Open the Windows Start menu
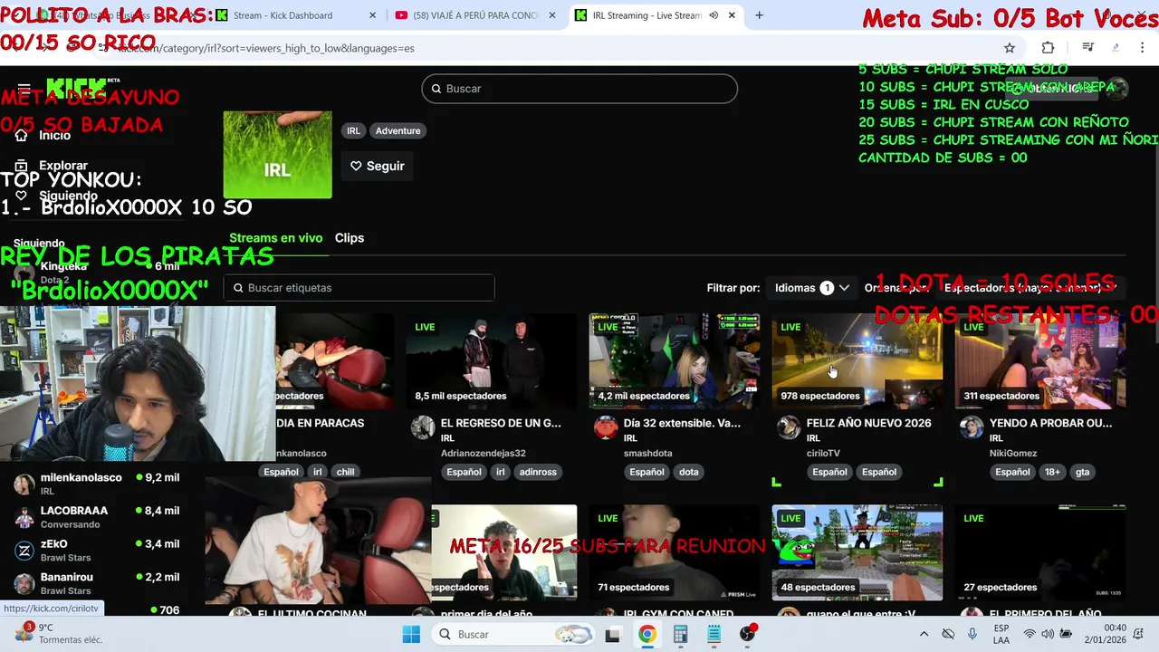 (411, 634)
